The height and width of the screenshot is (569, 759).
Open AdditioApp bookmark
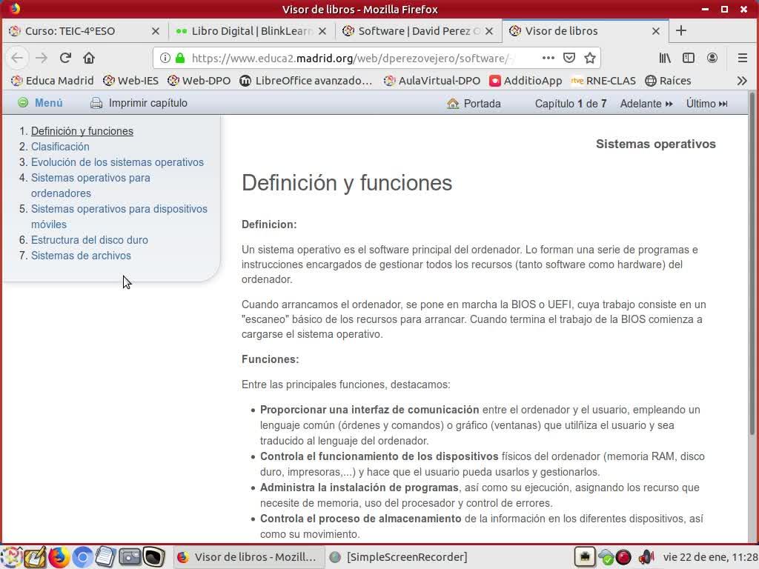(526, 81)
